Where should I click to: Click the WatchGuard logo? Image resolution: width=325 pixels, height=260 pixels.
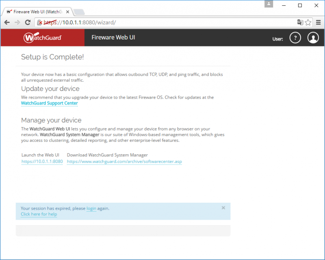[42, 37]
